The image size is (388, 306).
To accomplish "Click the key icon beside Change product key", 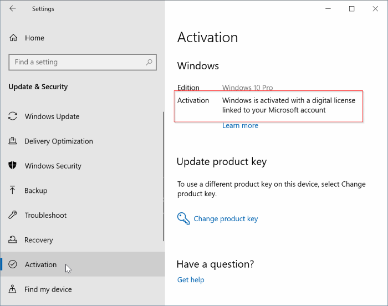I will tap(183, 218).
